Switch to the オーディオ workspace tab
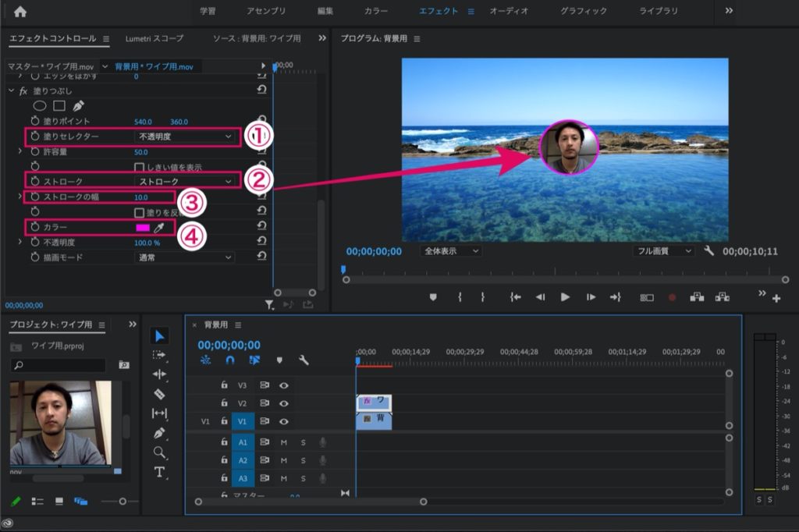 coord(509,11)
